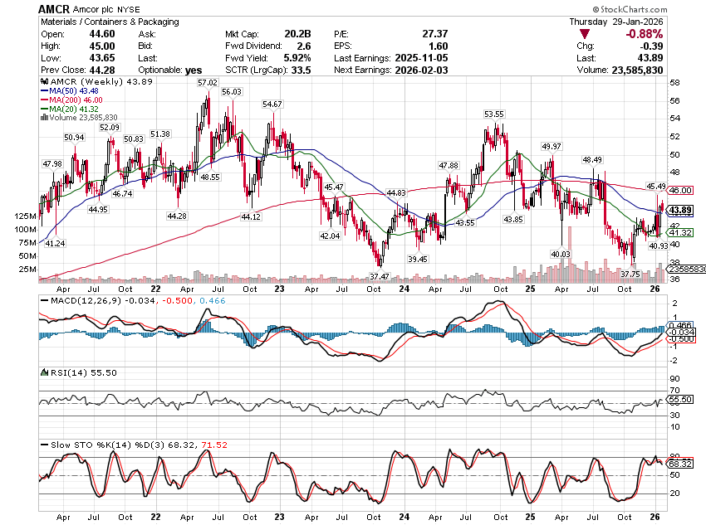Click the 57.02 peak price label
706x525 pixels.
click(x=207, y=83)
